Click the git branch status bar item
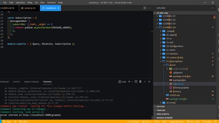The height and width of the screenshot is (123, 219). coord(7,122)
